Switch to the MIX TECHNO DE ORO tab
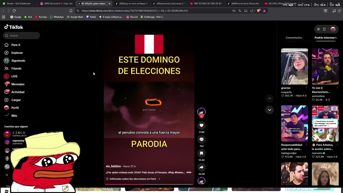343x193 pixels. (206, 3)
